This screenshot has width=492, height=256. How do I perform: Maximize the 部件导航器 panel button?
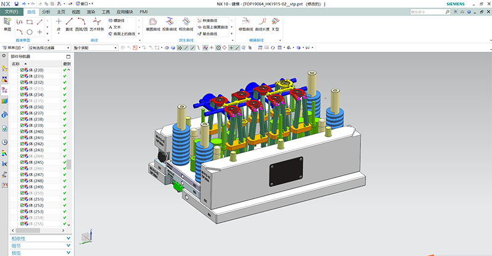[x=68, y=56]
